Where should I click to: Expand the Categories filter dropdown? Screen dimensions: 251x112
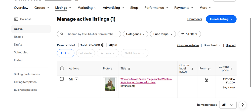point(135,34)
